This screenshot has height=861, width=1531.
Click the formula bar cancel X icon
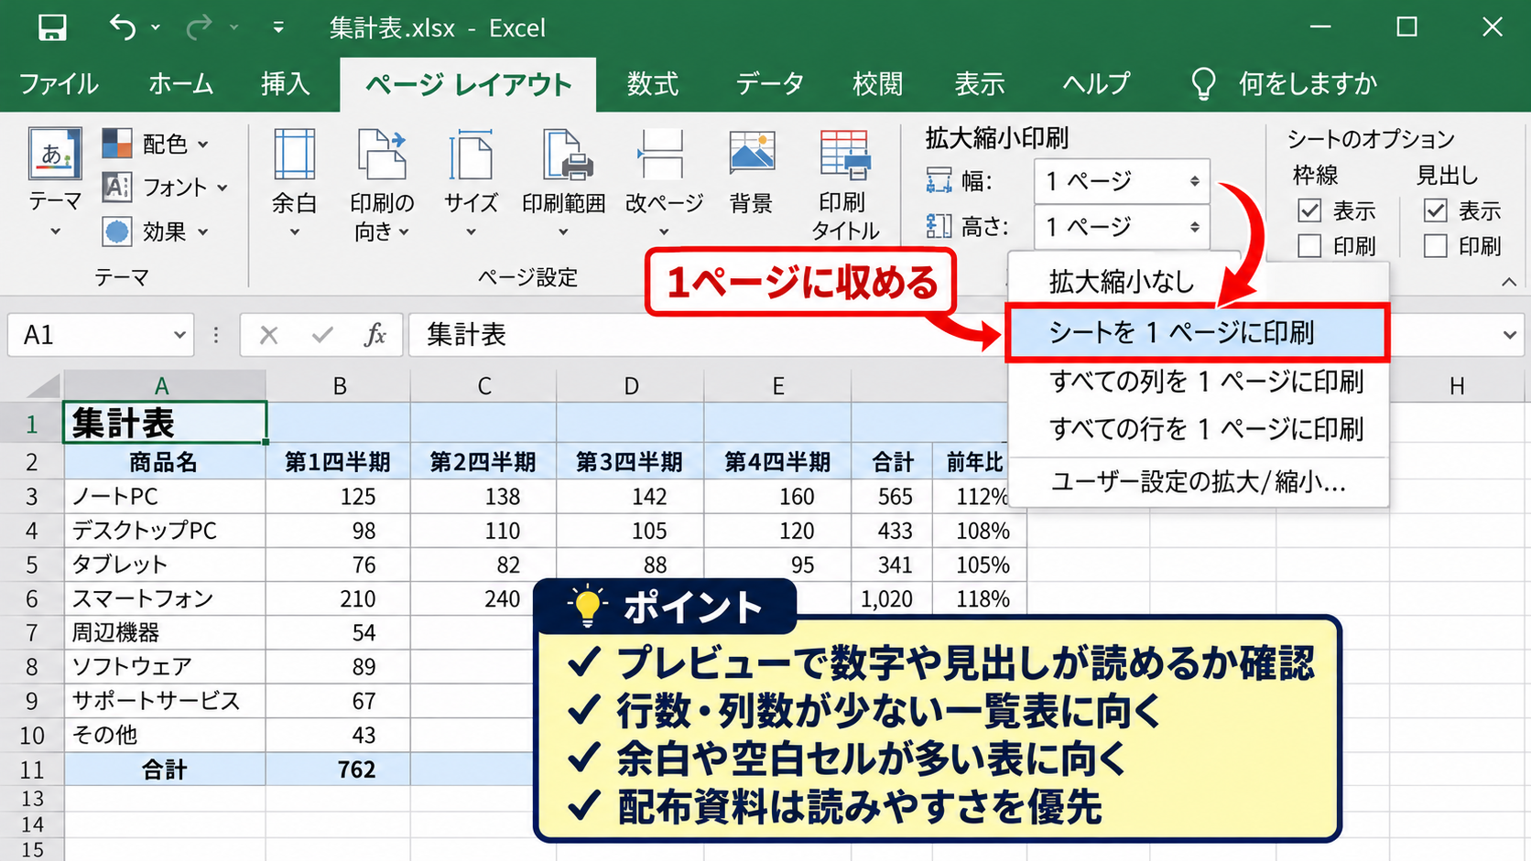268,335
